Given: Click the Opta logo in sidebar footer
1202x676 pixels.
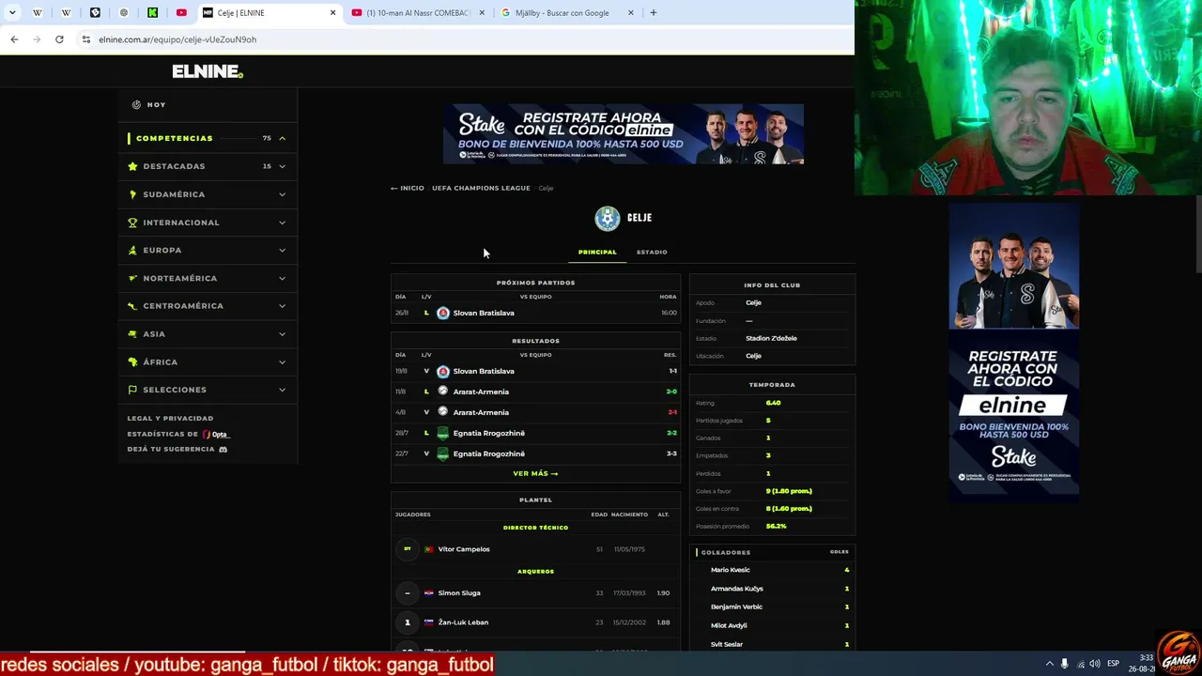Looking at the screenshot, I should coord(216,435).
